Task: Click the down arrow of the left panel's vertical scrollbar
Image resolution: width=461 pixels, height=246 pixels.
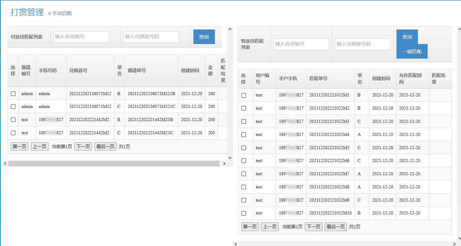Action: [x=230, y=158]
